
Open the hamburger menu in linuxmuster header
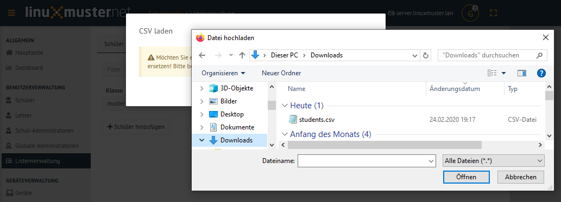11,13
